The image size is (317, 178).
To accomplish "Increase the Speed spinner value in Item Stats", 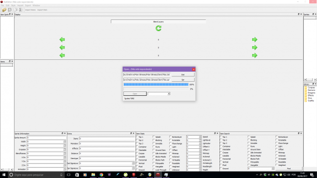I will coord(200,136).
